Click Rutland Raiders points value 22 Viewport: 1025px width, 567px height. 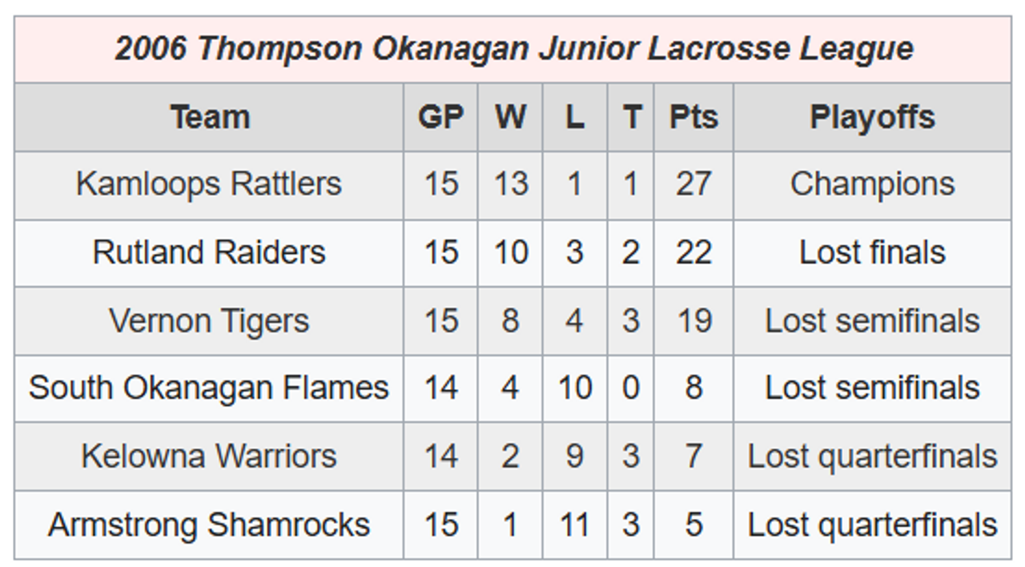point(693,253)
